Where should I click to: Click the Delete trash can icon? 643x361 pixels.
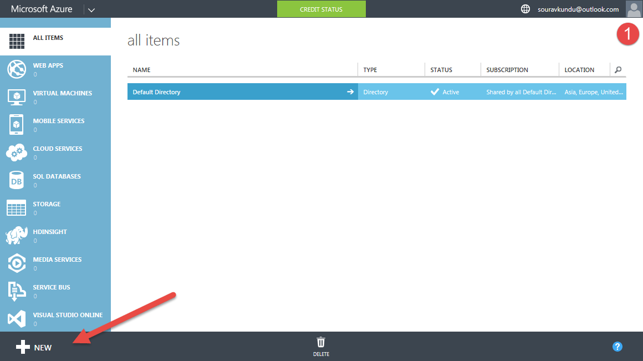321,342
